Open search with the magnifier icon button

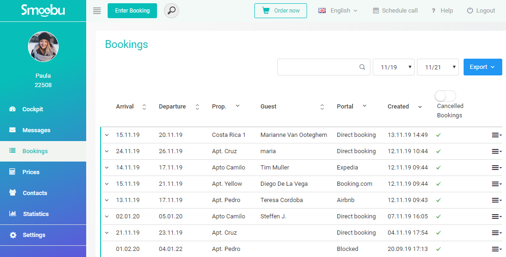point(171,11)
